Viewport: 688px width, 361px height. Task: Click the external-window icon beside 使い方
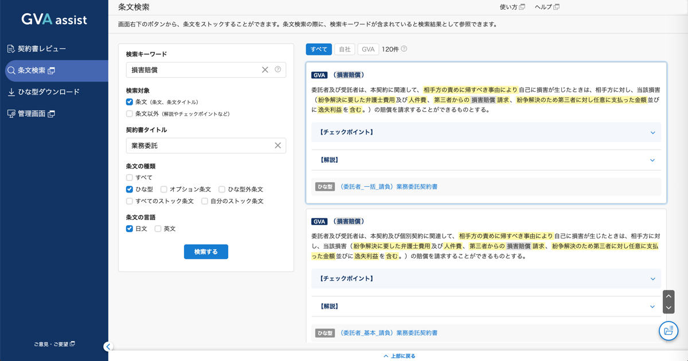pos(522,7)
